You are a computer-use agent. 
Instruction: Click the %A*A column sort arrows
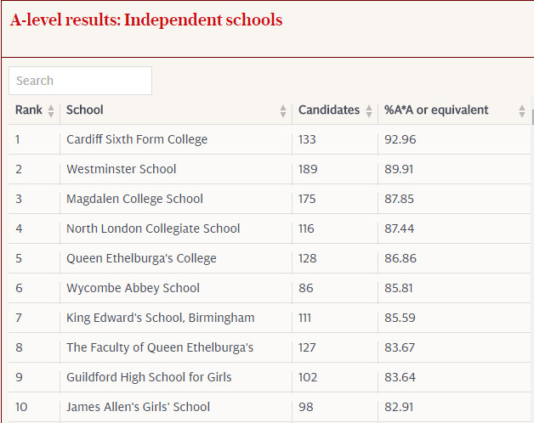(x=522, y=111)
